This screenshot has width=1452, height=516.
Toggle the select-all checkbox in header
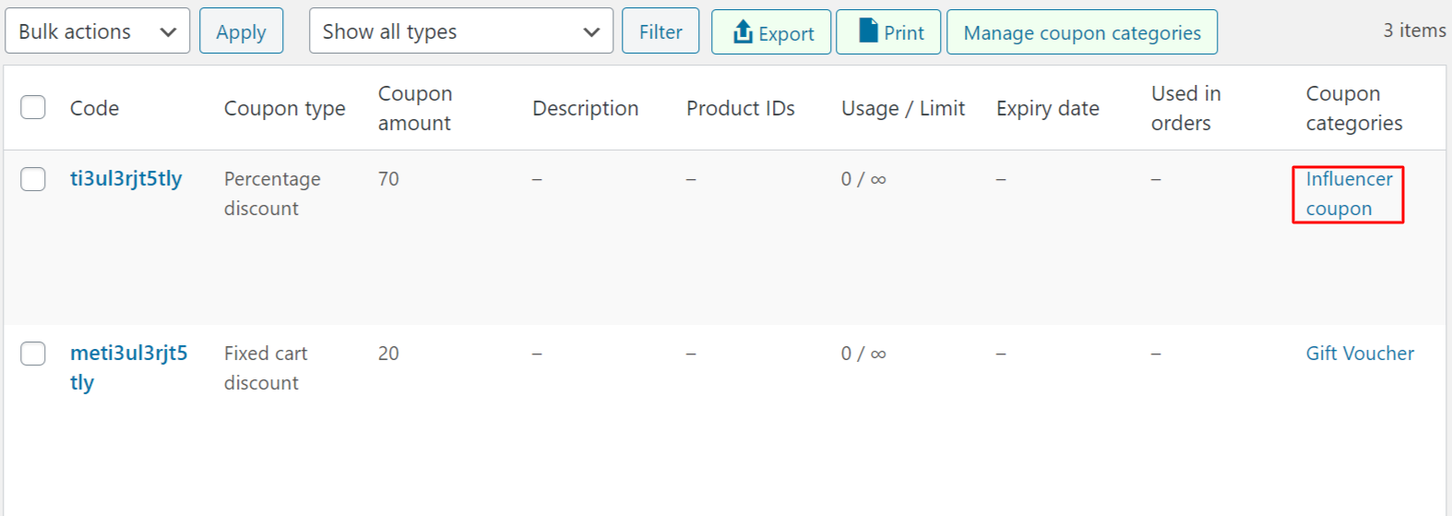click(33, 107)
